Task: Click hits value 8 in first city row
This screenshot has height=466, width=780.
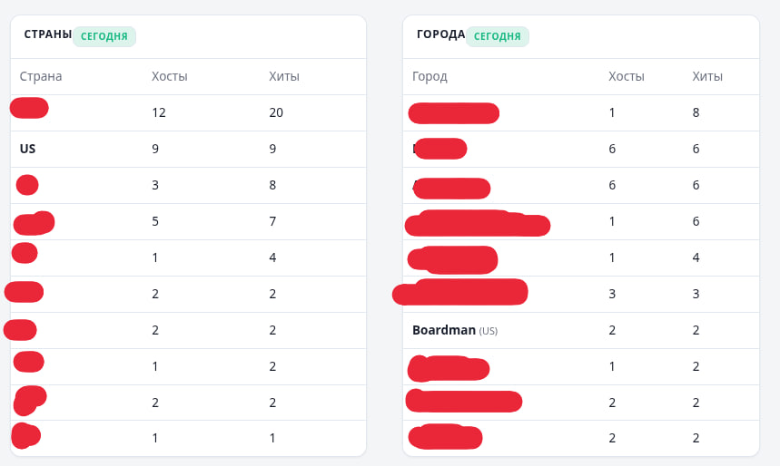Action: point(696,112)
